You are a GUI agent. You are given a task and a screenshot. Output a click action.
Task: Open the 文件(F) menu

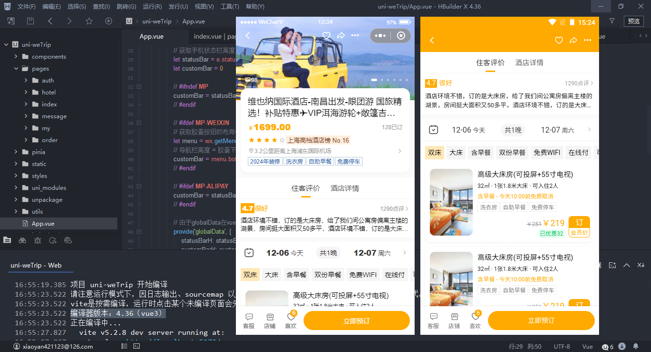pyautogui.click(x=27, y=7)
